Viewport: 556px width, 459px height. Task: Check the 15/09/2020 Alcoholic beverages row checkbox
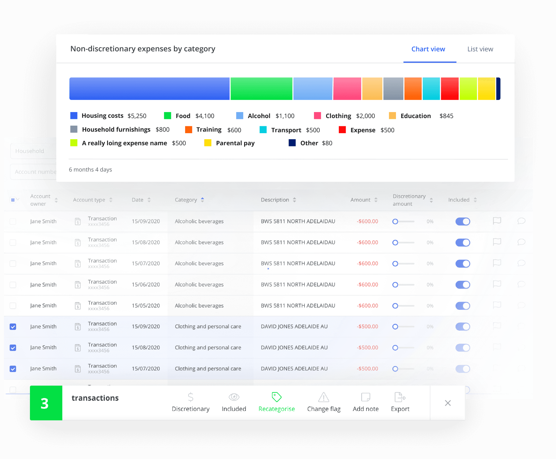tap(13, 221)
